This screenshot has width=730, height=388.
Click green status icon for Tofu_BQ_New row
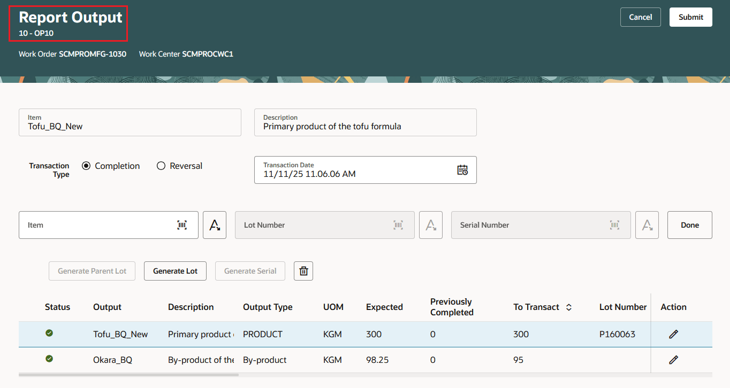coord(49,332)
